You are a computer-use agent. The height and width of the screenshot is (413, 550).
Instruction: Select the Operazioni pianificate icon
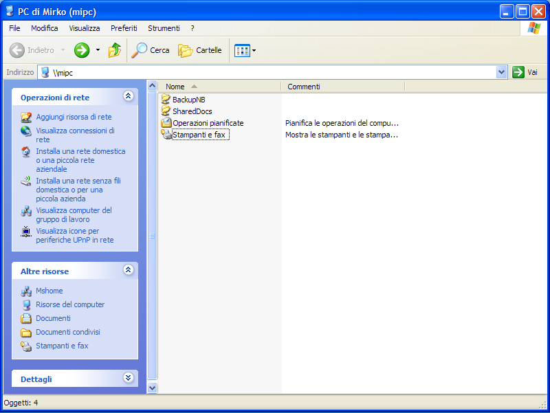166,123
